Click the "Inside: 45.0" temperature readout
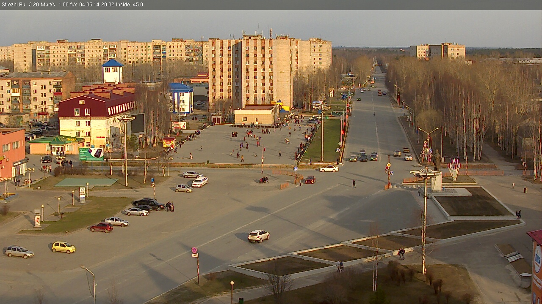 129,5
